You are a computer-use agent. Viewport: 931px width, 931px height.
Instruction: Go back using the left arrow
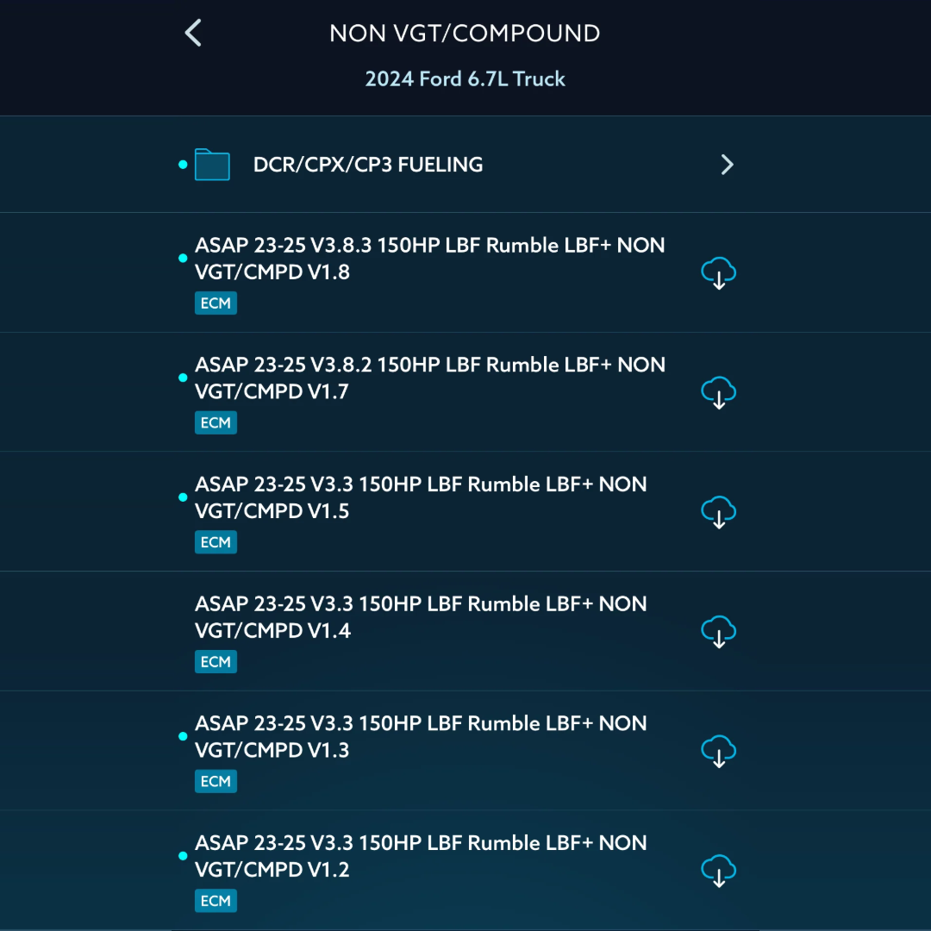coord(193,33)
